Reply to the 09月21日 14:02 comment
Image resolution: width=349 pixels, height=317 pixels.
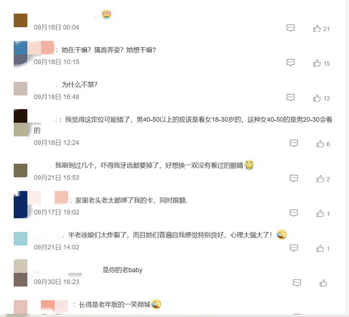(293, 248)
